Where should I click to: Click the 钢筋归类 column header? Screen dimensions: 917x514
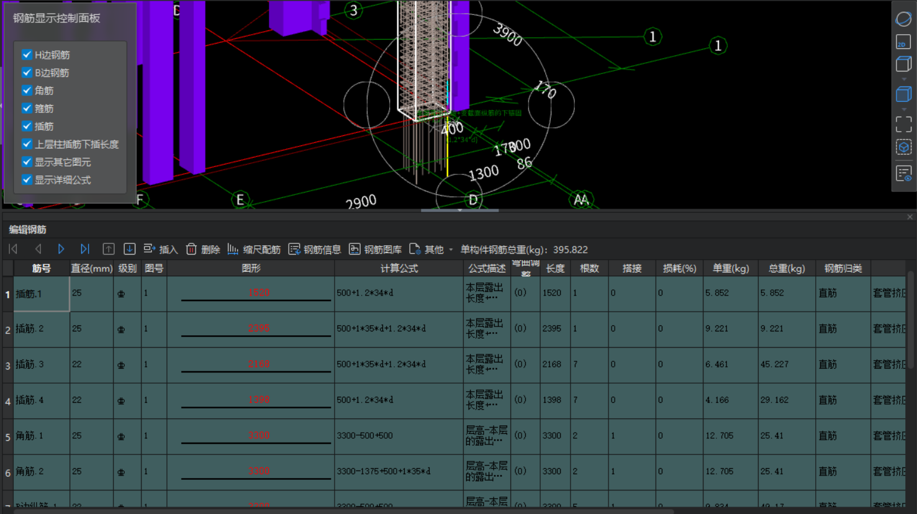click(x=842, y=268)
